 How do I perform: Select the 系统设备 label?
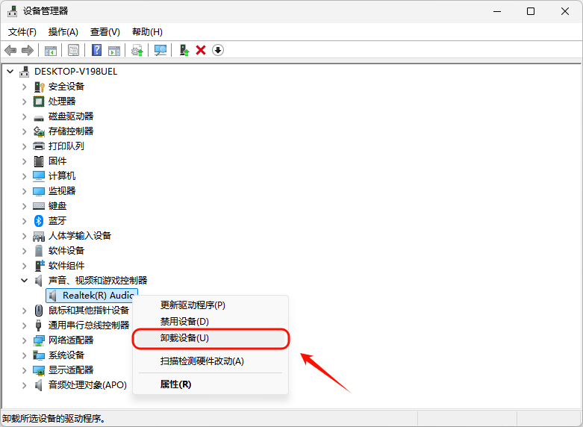(66, 355)
